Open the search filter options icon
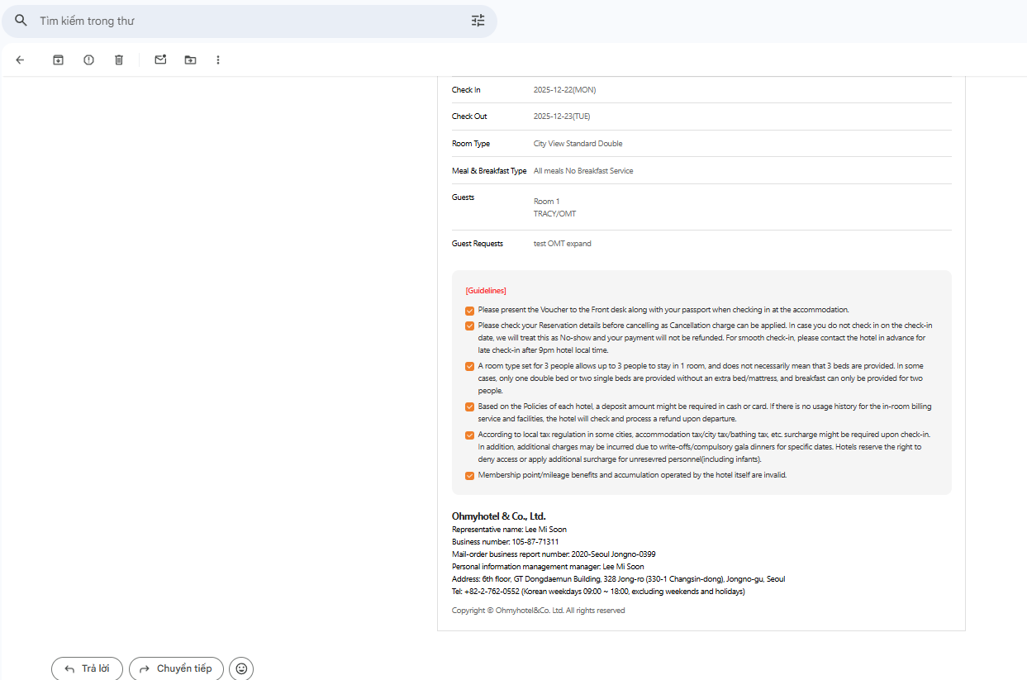This screenshot has width=1027, height=680. pos(478,21)
